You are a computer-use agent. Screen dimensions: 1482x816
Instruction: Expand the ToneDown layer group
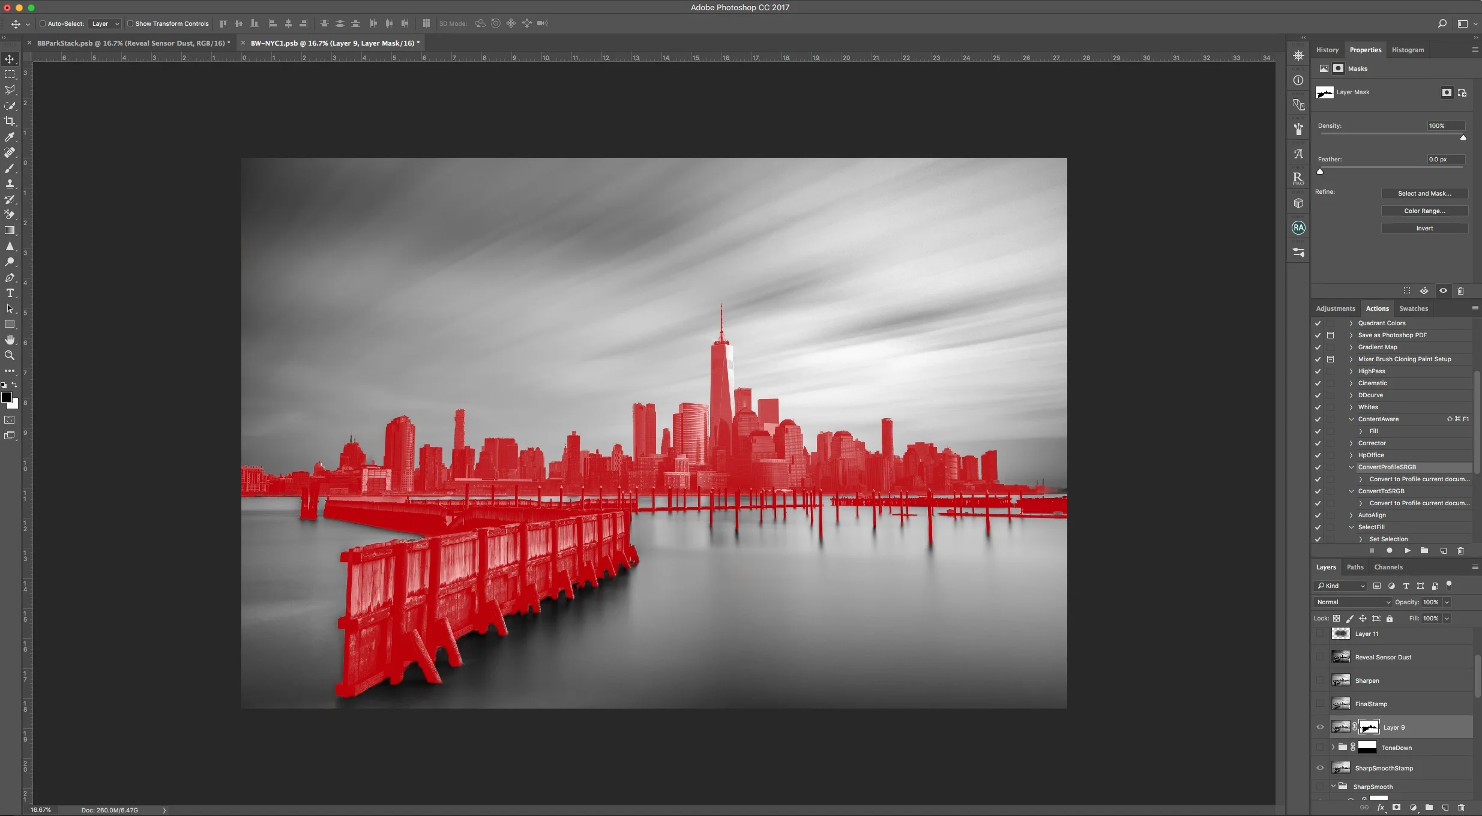(x=1333, y=748)
